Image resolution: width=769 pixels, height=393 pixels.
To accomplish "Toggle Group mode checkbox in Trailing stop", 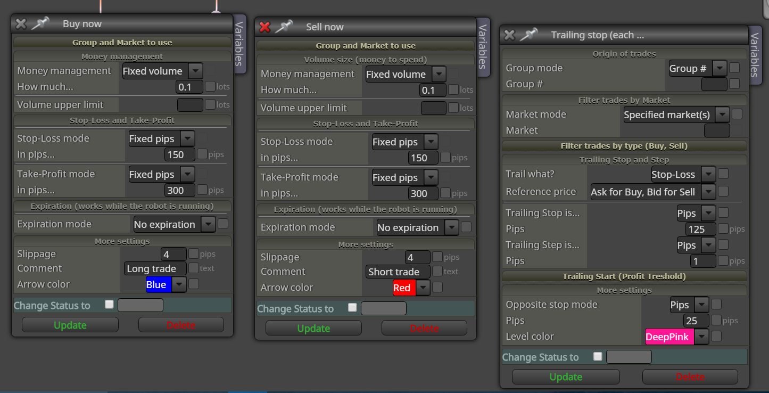I will [x=734, y=68].
